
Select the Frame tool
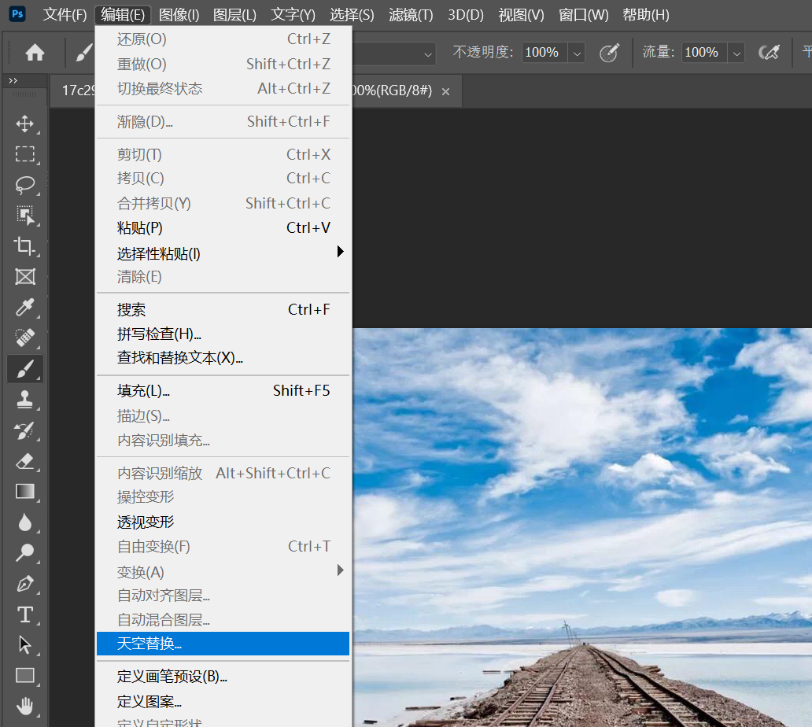click(25, 276)
